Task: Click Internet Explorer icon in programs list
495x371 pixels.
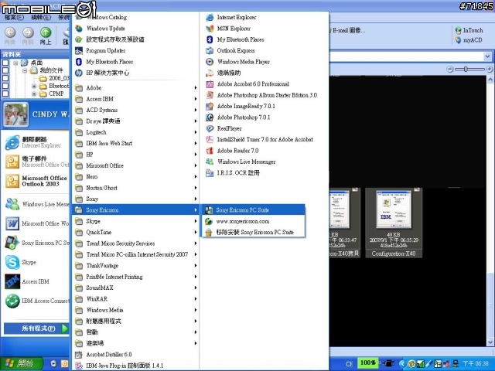Action: coord(210,18)
